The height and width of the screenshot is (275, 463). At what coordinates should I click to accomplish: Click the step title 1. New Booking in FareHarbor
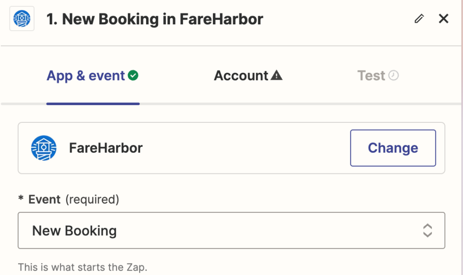pos(155,19)
